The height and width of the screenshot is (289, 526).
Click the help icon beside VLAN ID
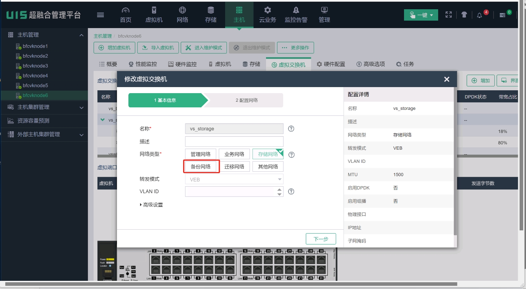point(291,192)
